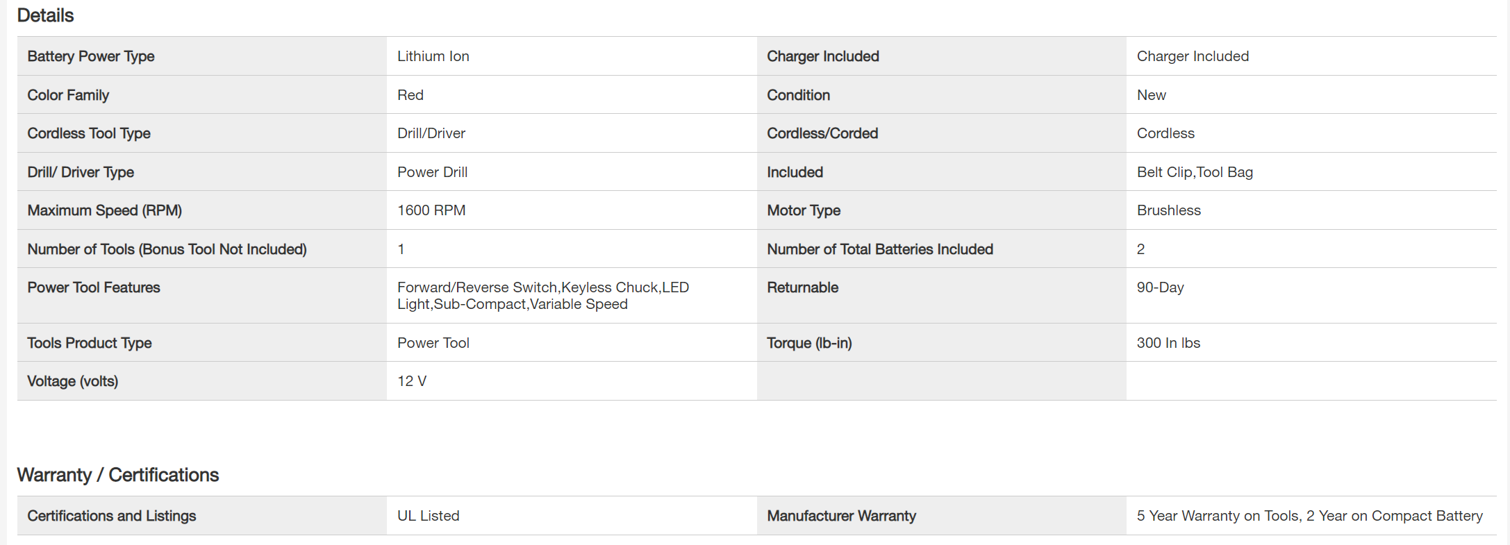Click the Drill/Driver cordless tool type value

pos(431,133)
